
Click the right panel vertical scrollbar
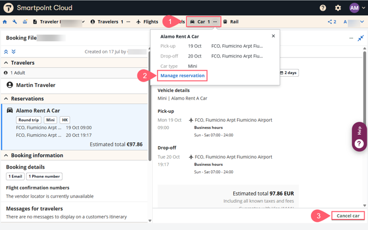click(365, 127)
